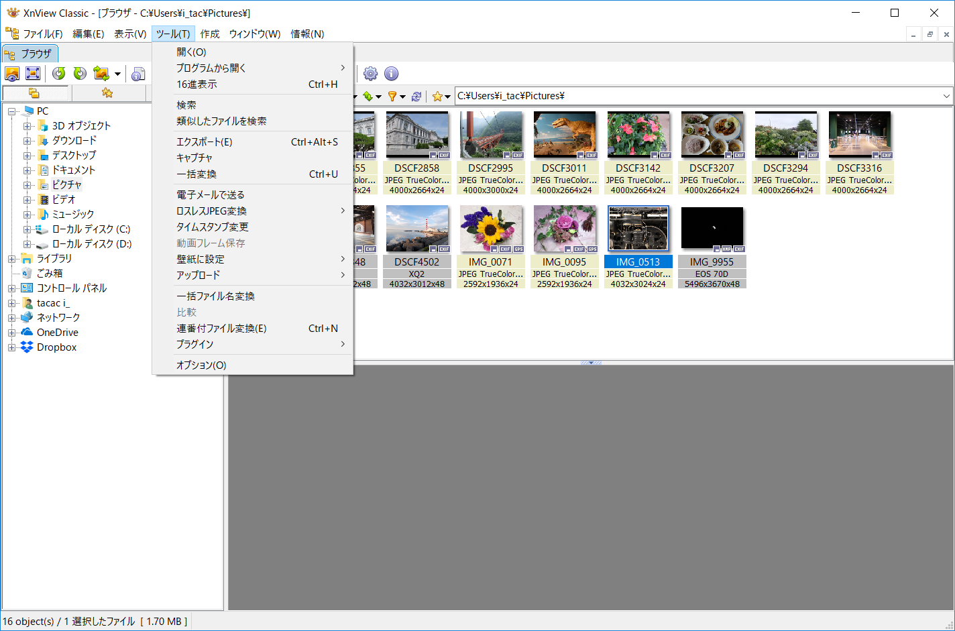
Task: Open the 表示(V) menu
Action: coord(130,34)
